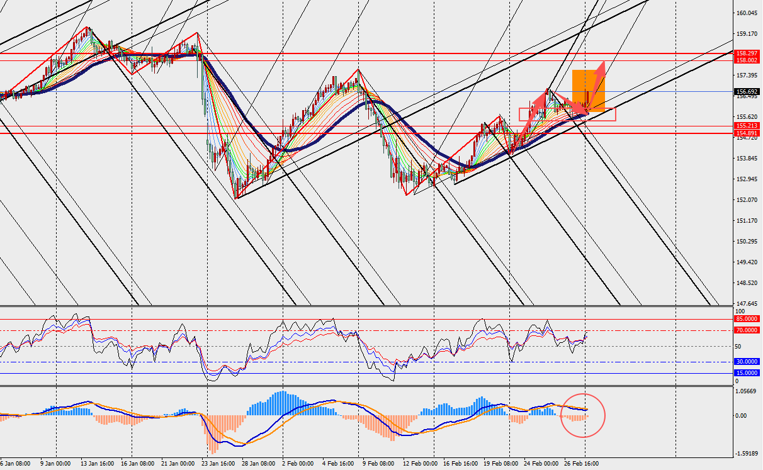Click the 148.520 price scale value
763x470 pixels.
pyautogui.click(x=747, y=283)
